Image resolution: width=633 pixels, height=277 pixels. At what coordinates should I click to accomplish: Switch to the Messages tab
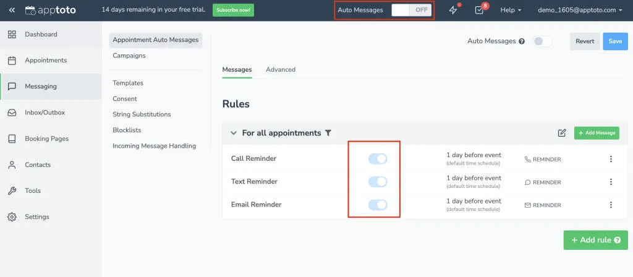click(237, 69)
